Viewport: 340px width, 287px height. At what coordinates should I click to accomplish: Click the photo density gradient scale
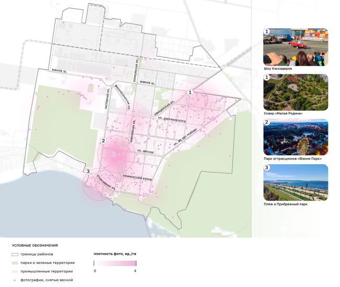coord(115,263)
